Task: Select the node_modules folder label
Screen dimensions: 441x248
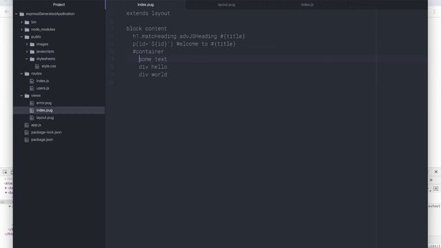Action: [43, 29]
